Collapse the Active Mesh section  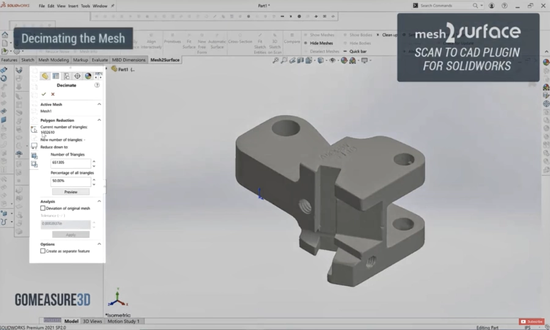click(99, 105)
